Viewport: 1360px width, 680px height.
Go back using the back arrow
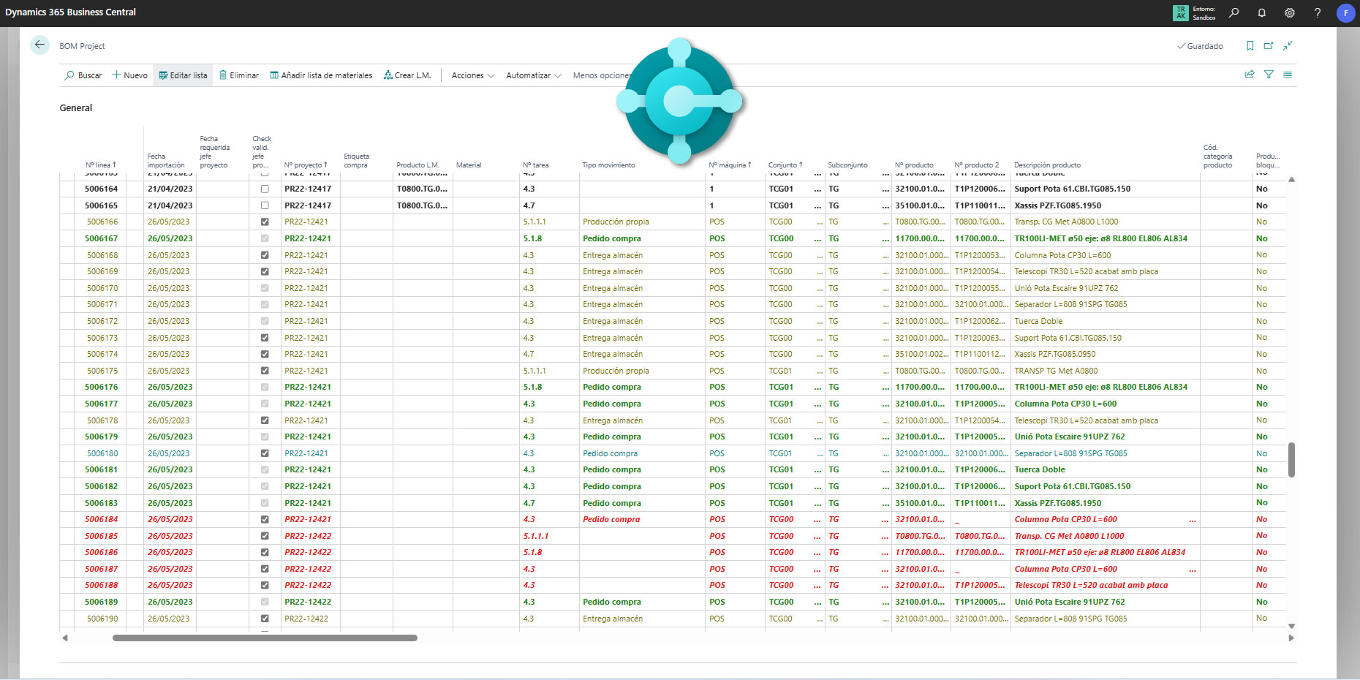click(x=39, y=45)
